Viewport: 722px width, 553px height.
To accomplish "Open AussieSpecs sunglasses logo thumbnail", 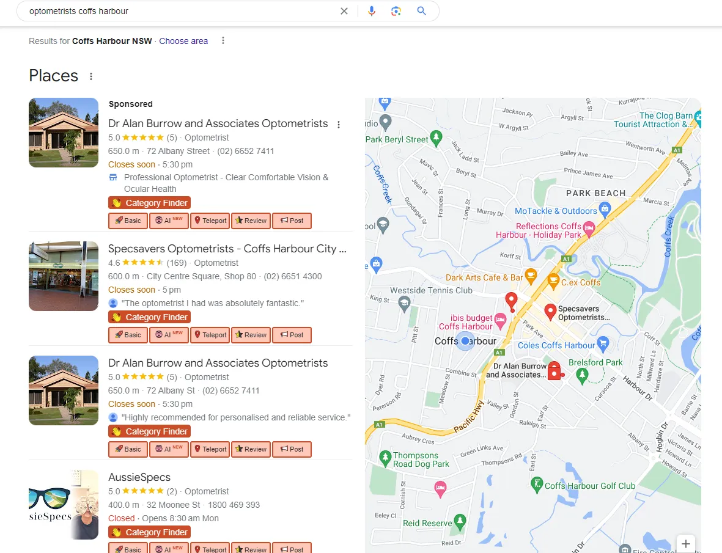I will pyautogui.click(x=64, y=505).
